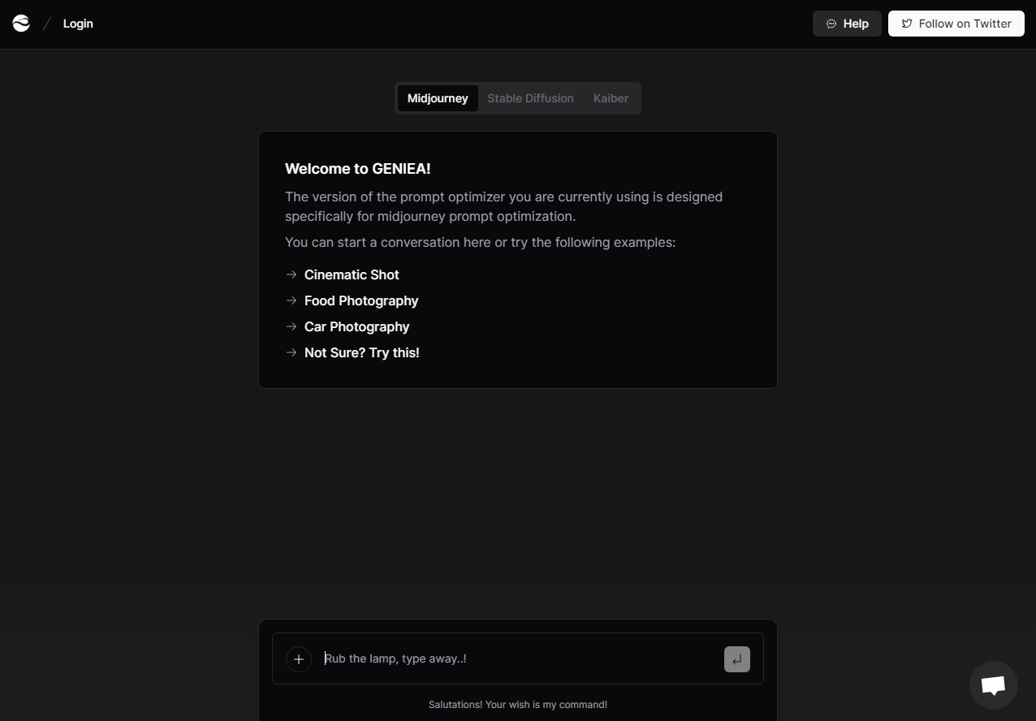Viewport: 1036px width, 721px height.
Task: Select the Midjourney tab
Action: point(438,98)
